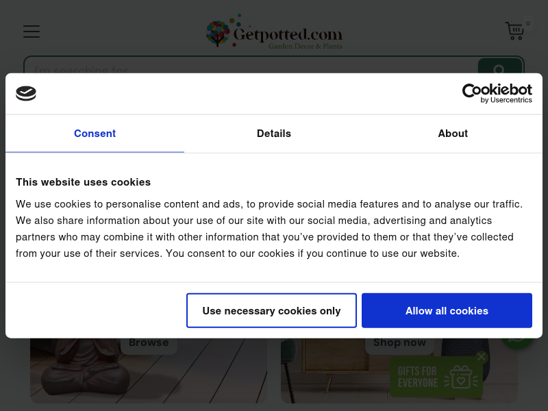
Task: Open the shopping cart
Action: (514, 31)
